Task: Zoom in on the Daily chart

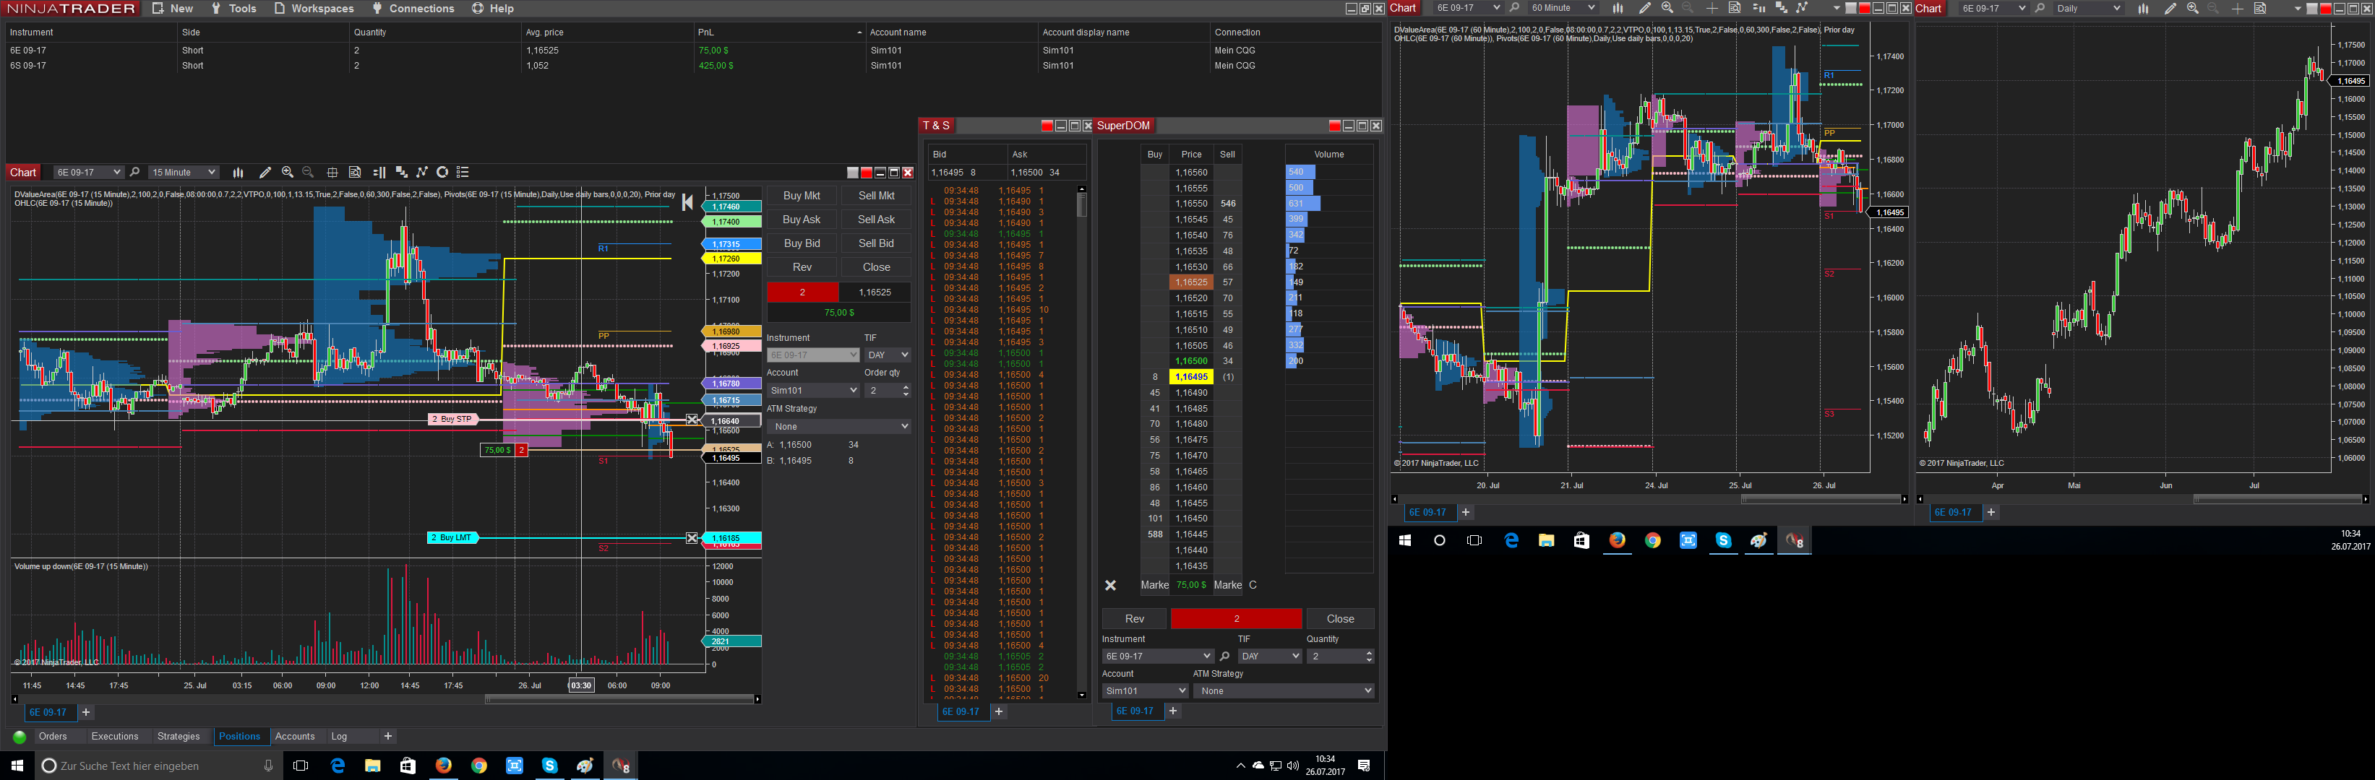Action: click(2192, 8)
